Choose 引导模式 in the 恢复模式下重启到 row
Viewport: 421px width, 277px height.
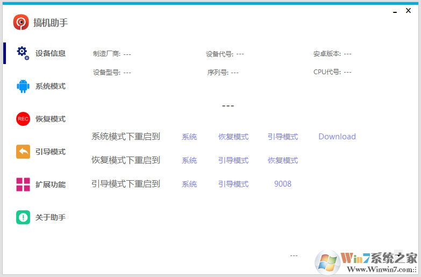(x=233, y=160)
